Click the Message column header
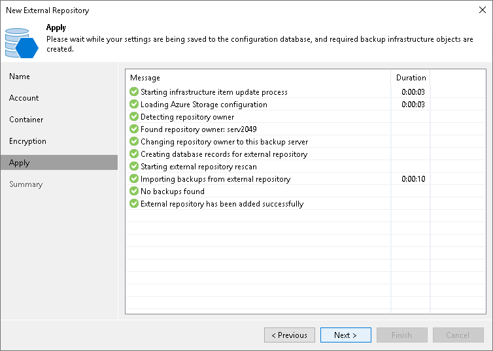The width and height of the screenshot is (493, 351). click(x=145, y=78)
